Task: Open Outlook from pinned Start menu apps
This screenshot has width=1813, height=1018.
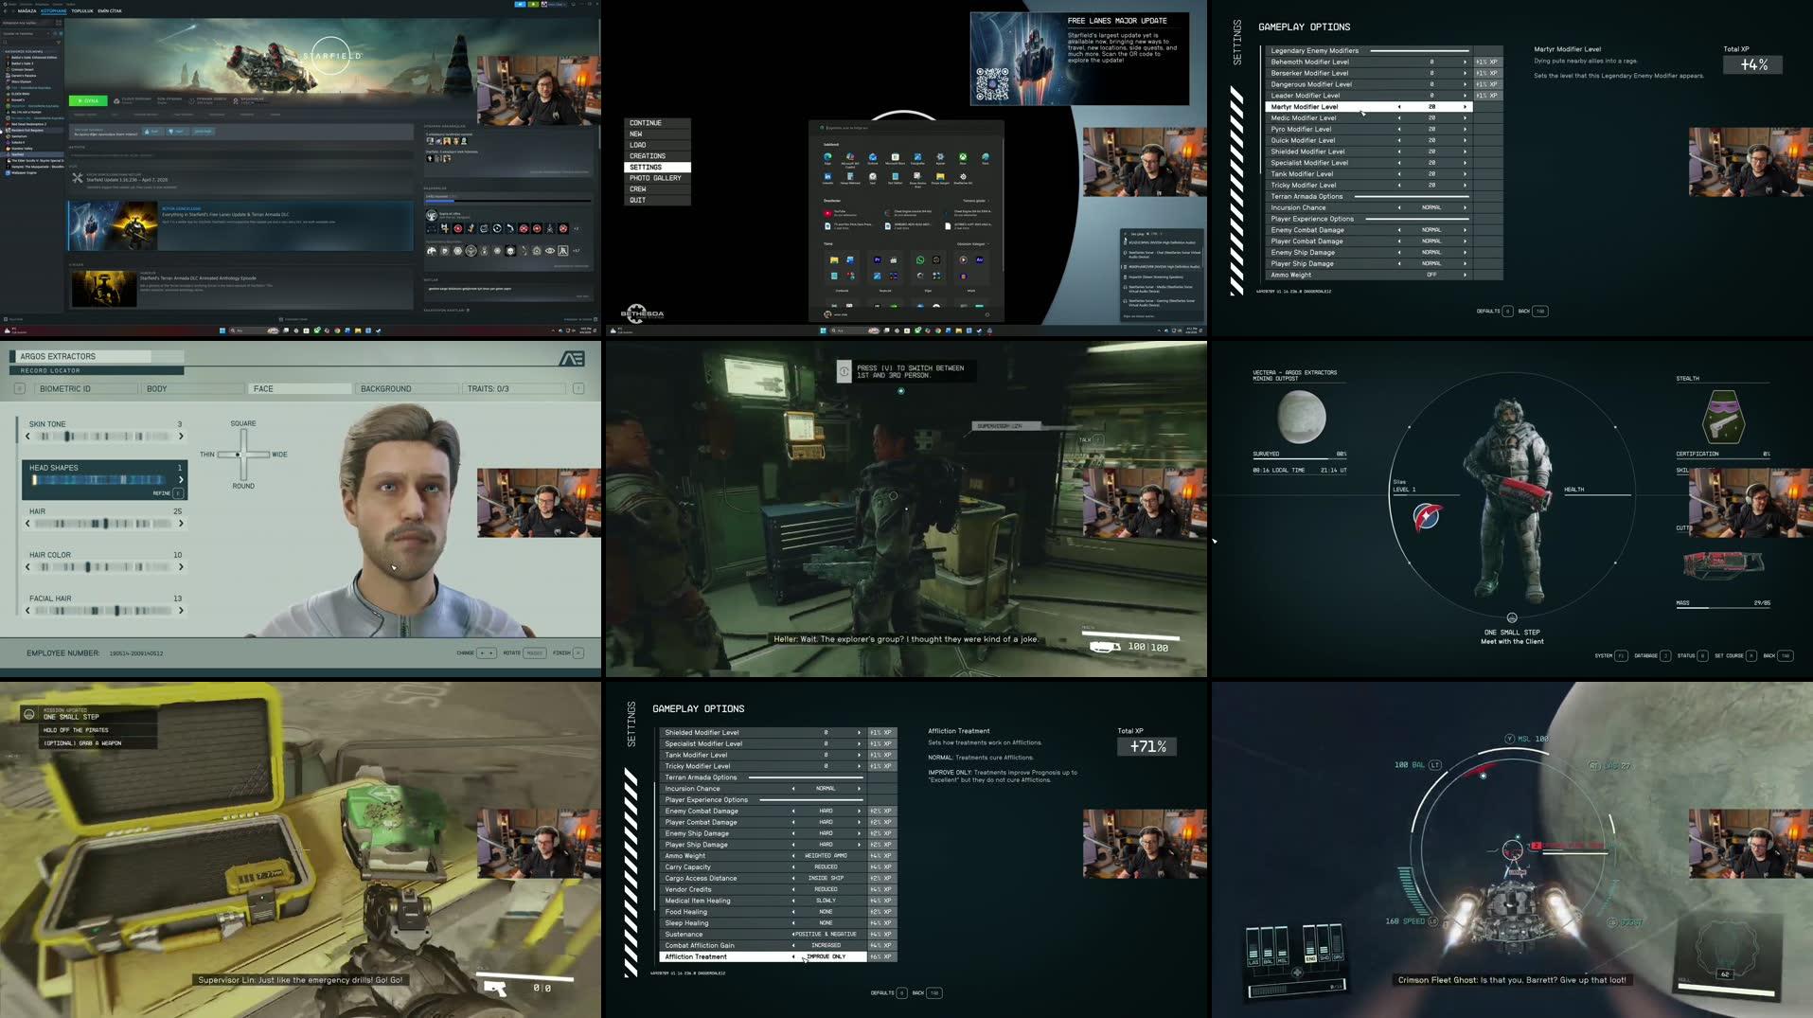Action: 873,157
